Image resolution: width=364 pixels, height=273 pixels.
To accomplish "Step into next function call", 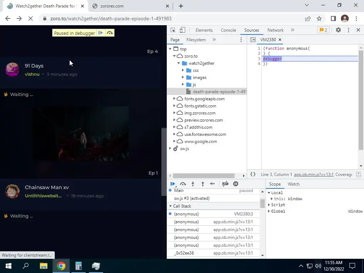I will pyautogui.click(x=193, y=184).
